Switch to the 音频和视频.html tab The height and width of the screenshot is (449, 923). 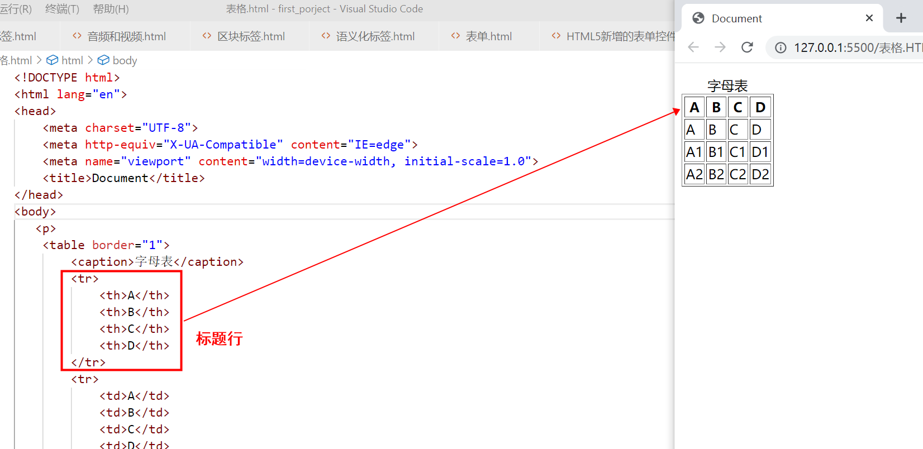(126, 36)
